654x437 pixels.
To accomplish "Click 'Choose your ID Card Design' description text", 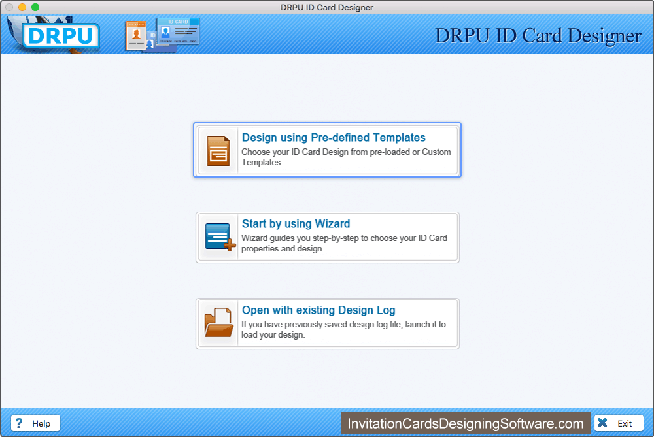I will click(346, 157).
